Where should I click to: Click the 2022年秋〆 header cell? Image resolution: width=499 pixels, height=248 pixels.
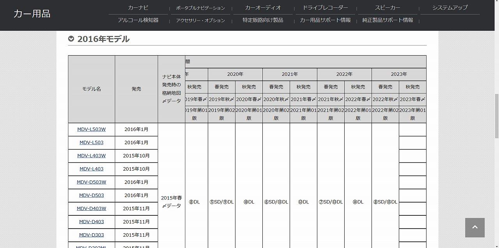click(x=385, y=100)
